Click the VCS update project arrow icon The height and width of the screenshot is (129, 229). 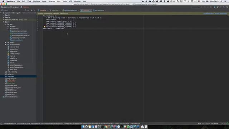click(214, 7)
